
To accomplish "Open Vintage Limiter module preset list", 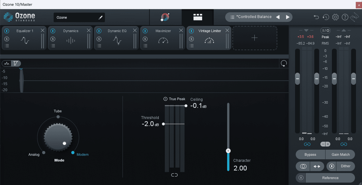I will [191, 46].
